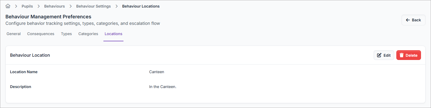Open the Pupils breadcrumb link

click(x=27, y=6)
